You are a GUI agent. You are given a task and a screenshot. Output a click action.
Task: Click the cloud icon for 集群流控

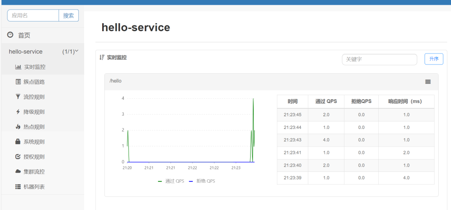pos(18,171)
